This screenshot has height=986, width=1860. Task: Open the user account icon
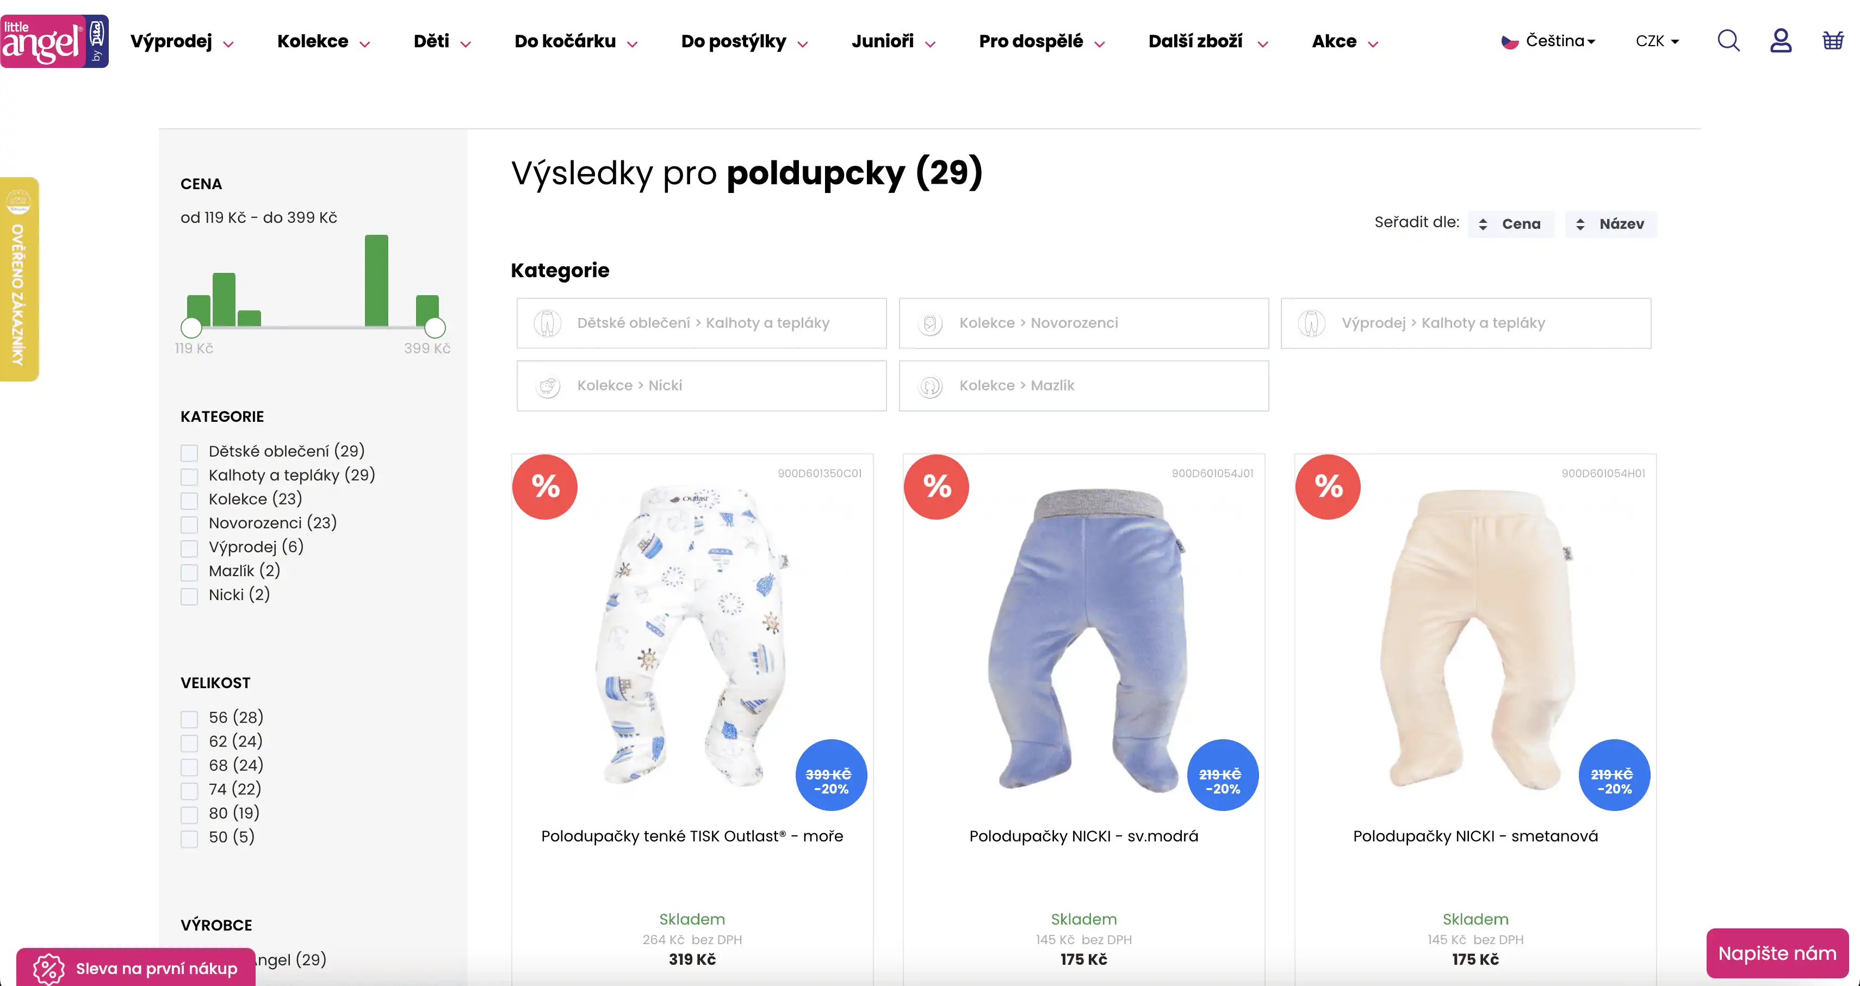tap(1781, 40)
